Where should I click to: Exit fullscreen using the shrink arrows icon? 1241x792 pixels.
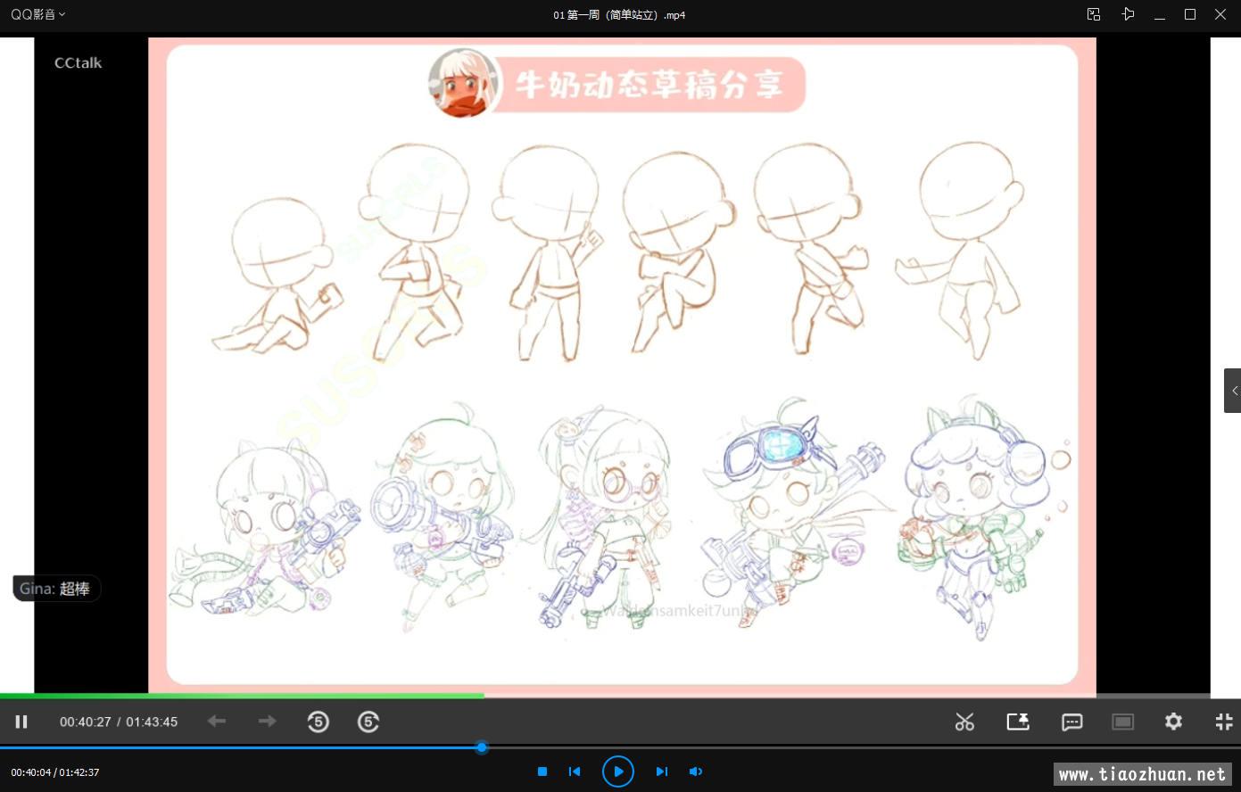pos(1224,722)
